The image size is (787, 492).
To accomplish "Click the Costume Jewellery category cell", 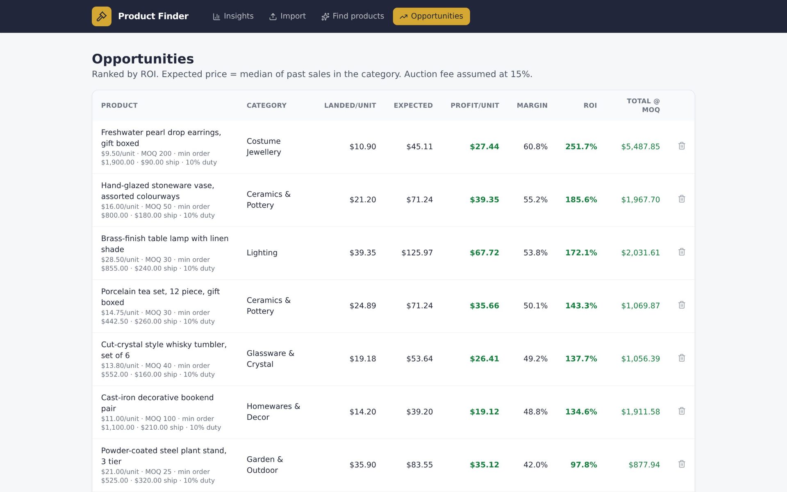I will (264, 146).
